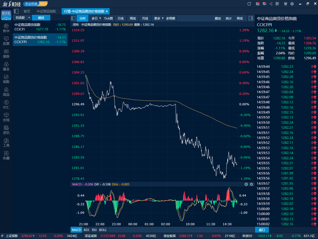Pin icon at bottom-left status bar

point(2,236)
